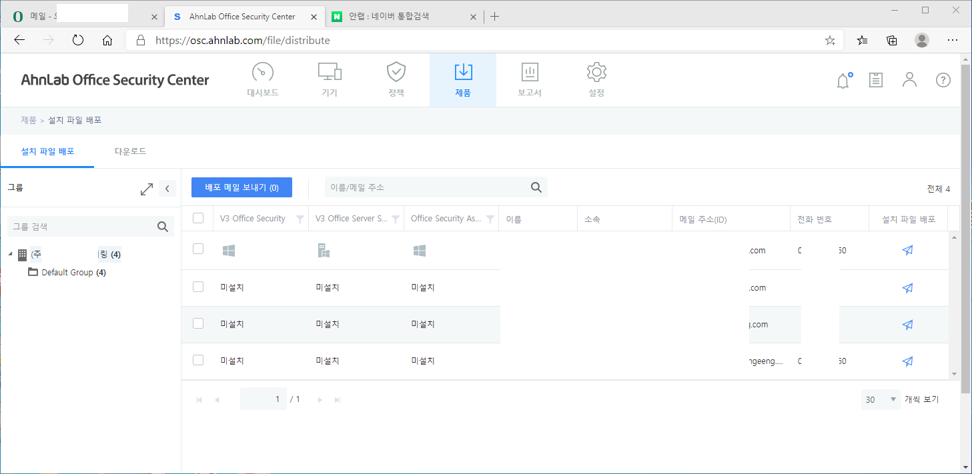Collapse the top group node in group tree
Screen dimensions: 972x474
click(x=9, y=254)
